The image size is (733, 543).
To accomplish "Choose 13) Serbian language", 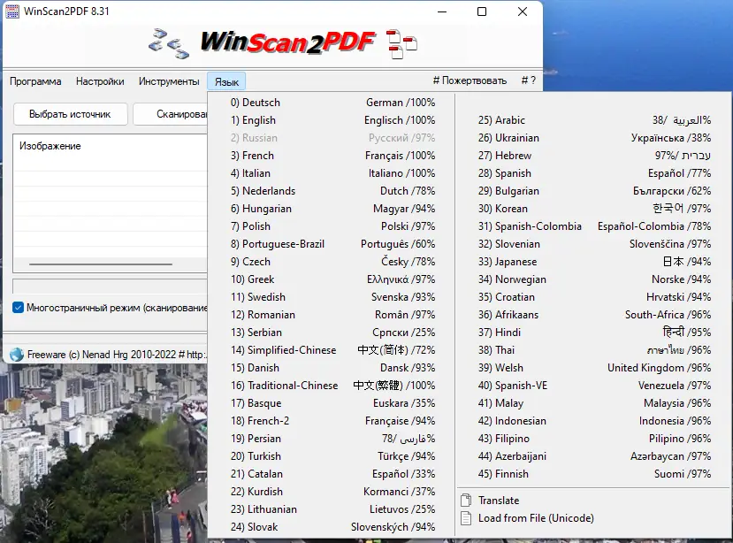I will [332, 333].
